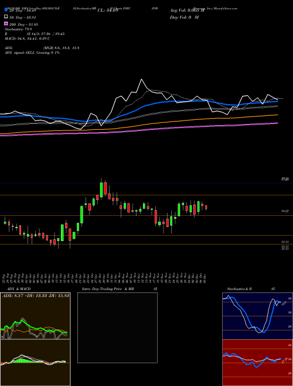Click the 'Avg Vol: 0.065 M' label
The width and height of the screenshot is (293, 386).
(x=187, y=11)
